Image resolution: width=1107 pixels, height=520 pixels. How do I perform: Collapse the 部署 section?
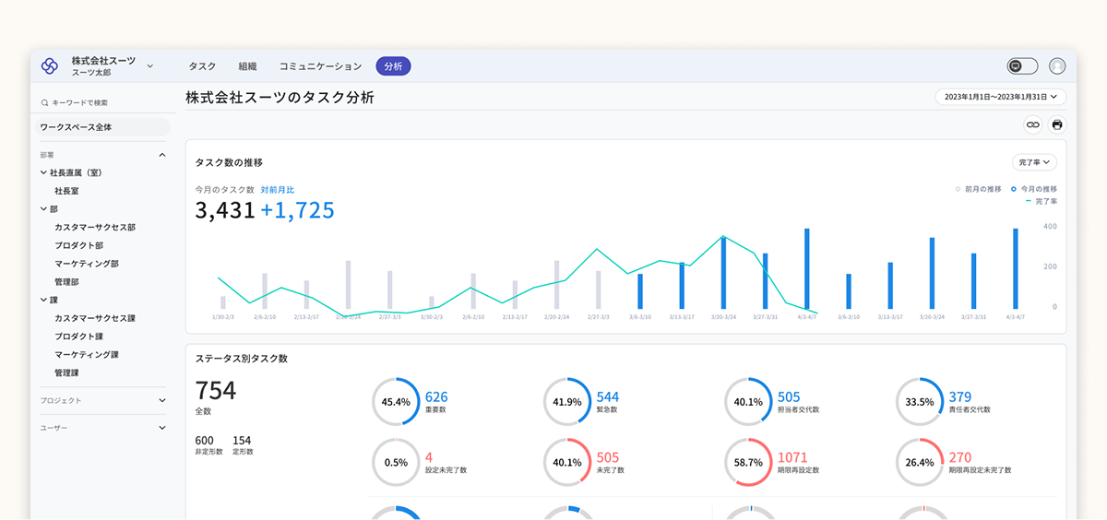(162, 156)
